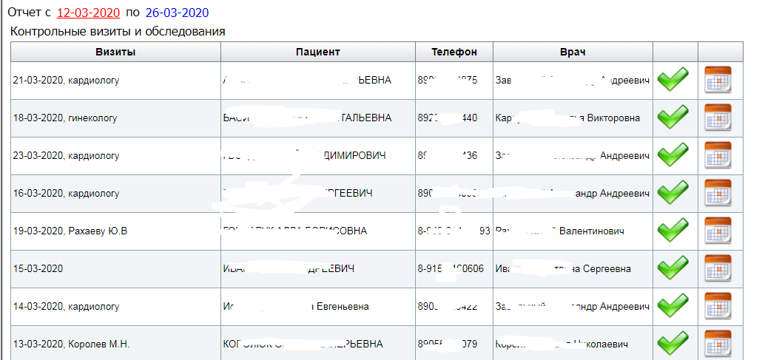
Task: Click the green checkmark for the 16-03-2020 visit
Action: click(673, 193)
